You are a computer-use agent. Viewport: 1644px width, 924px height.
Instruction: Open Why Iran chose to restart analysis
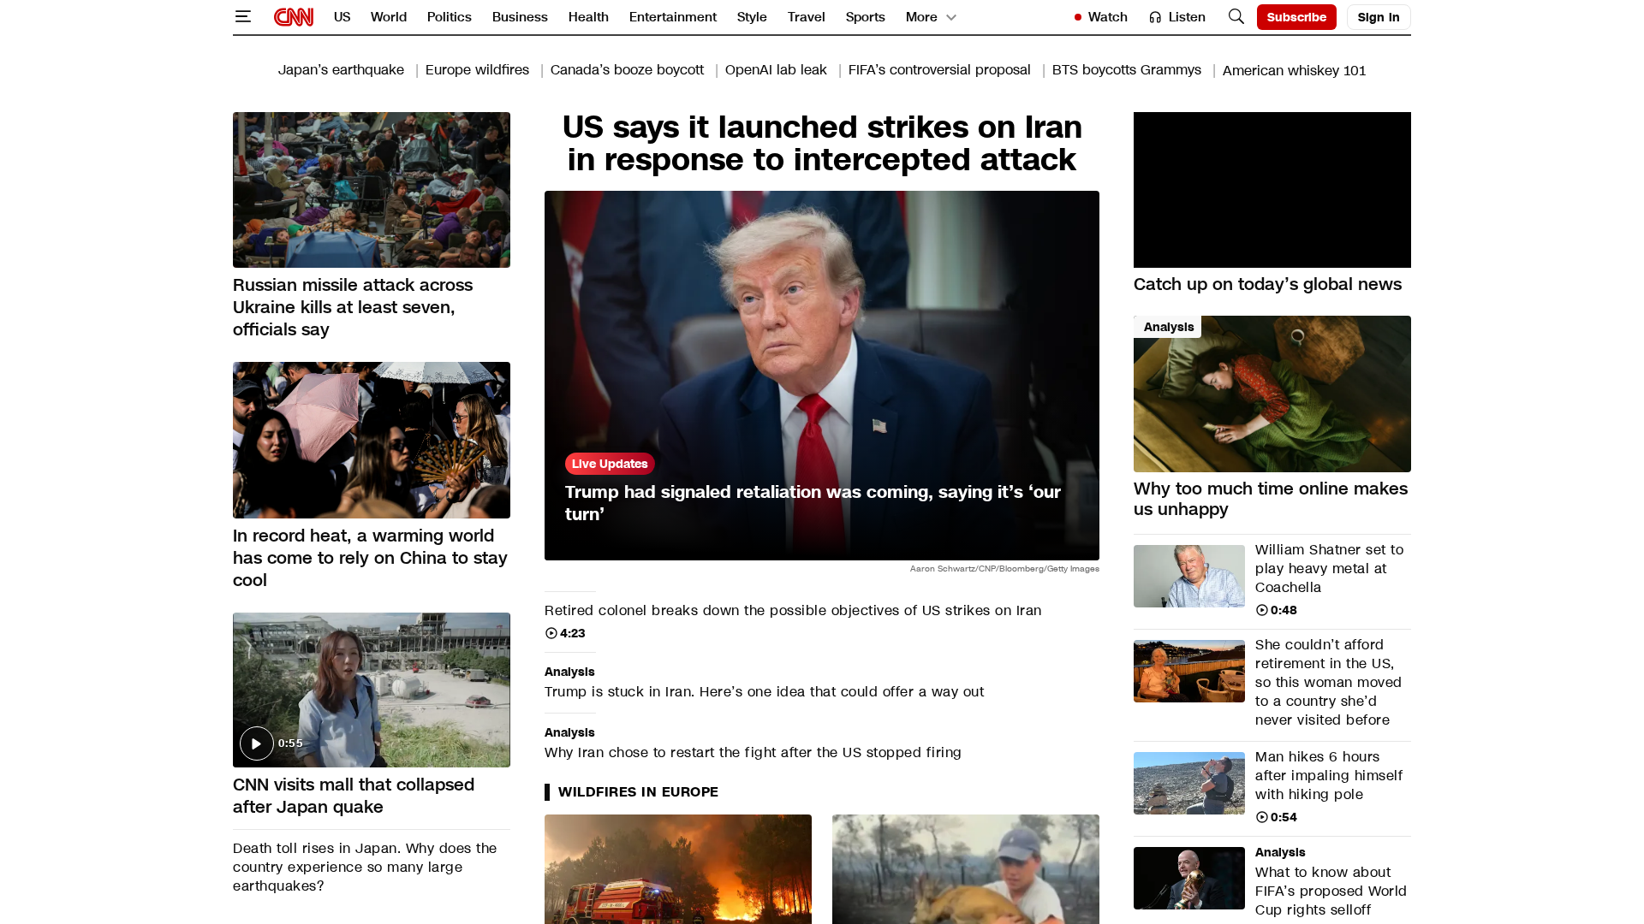click(753, 752)
